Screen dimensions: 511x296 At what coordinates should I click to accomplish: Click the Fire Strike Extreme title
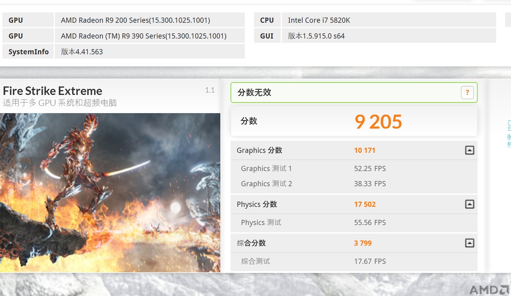click(x=52, y=91)
